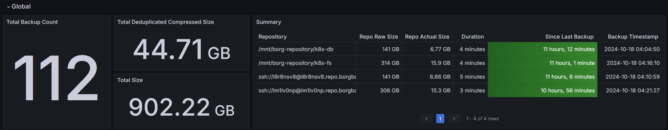Go to next table page
668x130 pixels.
coord(454,119)
